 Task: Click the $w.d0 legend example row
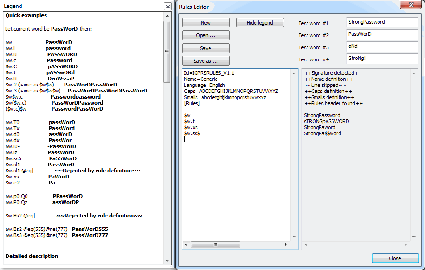[x=39, y=134]
